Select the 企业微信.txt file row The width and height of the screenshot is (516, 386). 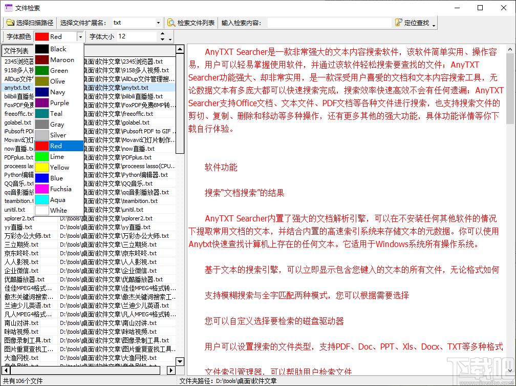coord(89,271)
